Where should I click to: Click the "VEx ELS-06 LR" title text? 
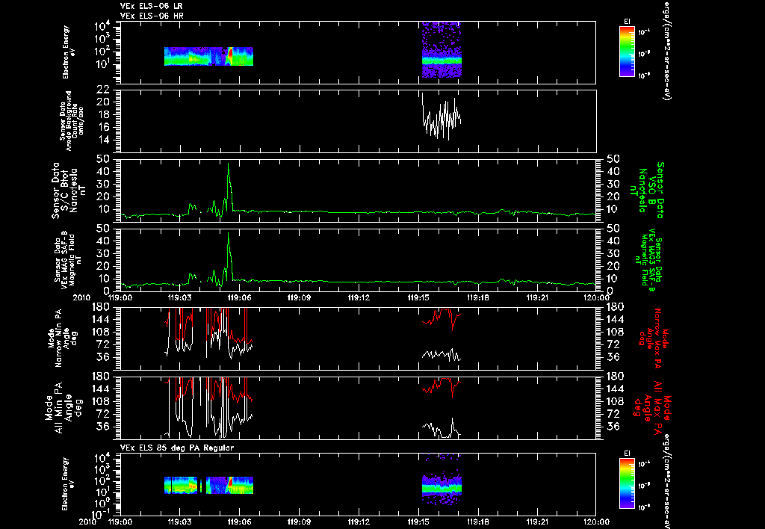(152, 6)
